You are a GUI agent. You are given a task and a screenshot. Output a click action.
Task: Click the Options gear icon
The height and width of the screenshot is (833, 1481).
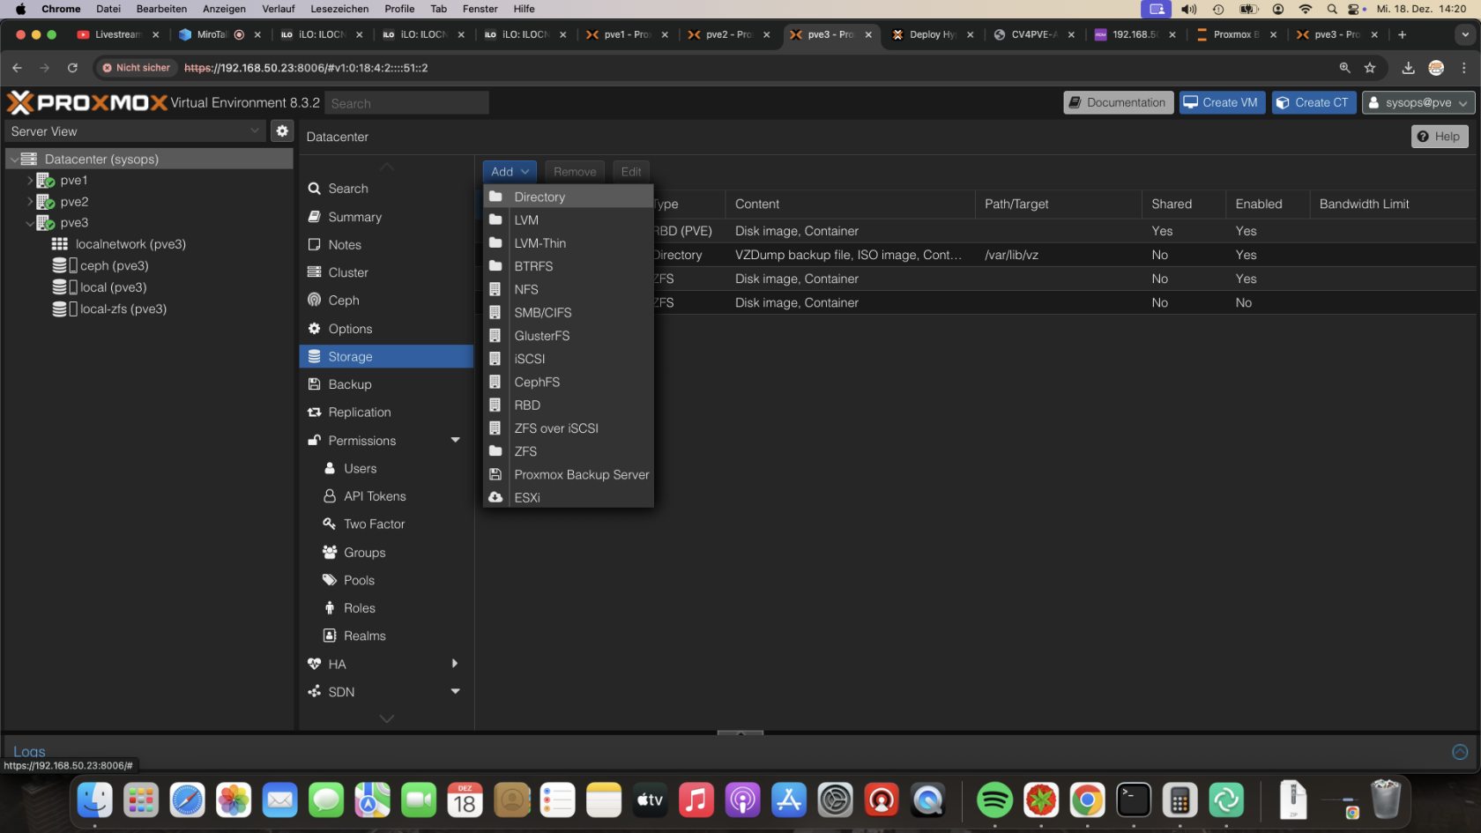point(314,328)
